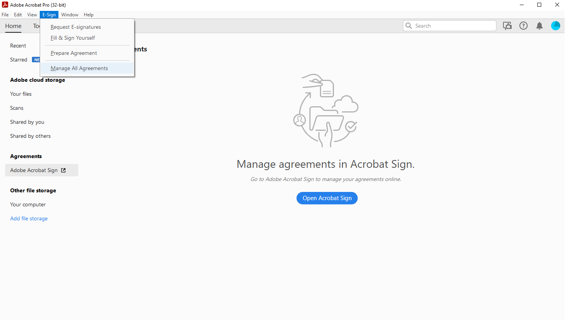Open Starred files section
Viewport: 565px width, 320px height.
coord(19,60)
